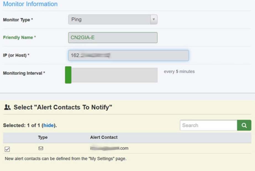Image resolution: width=255 pixels, height=171 pixels.
Task: Click the people icon beside Alert Contacts heading
Action: click(7, 107)
